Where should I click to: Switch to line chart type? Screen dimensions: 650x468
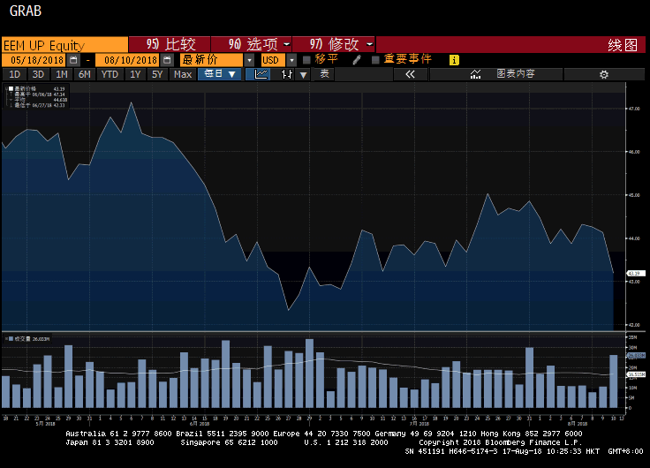(x=261, y=74)
